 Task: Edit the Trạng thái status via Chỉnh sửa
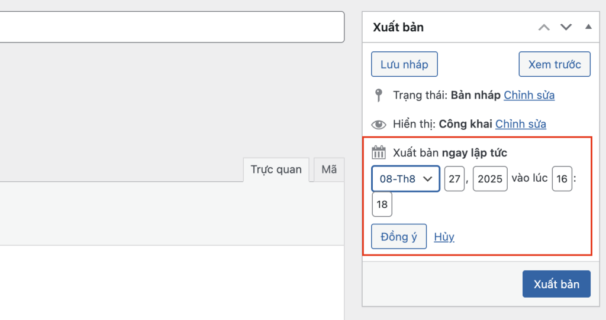(529, 95)
